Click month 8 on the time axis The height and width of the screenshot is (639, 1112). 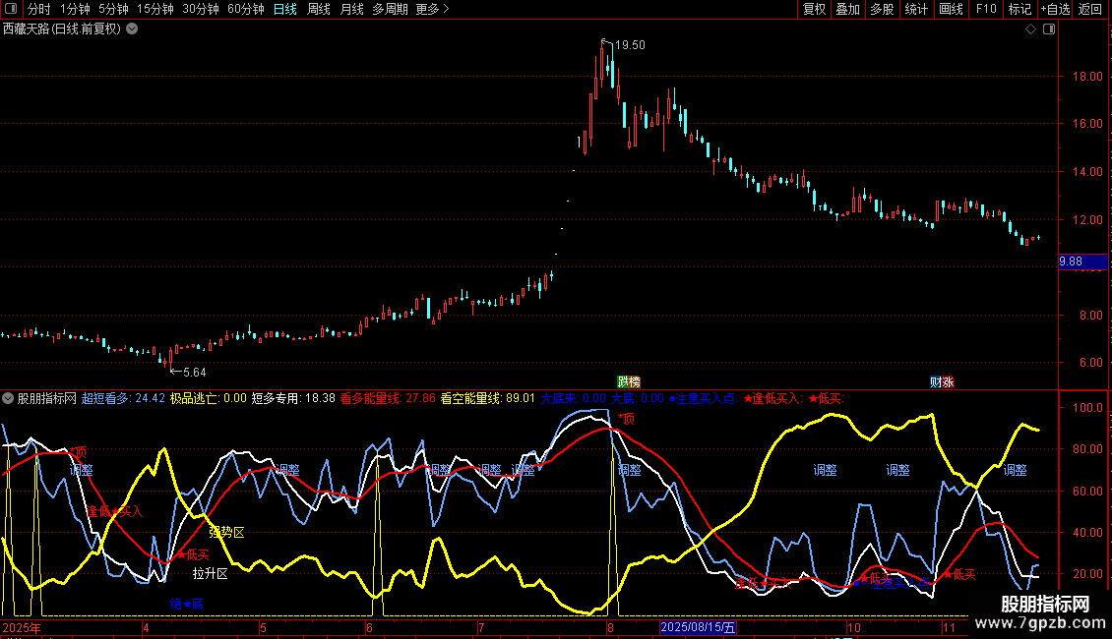pos(610,627)
